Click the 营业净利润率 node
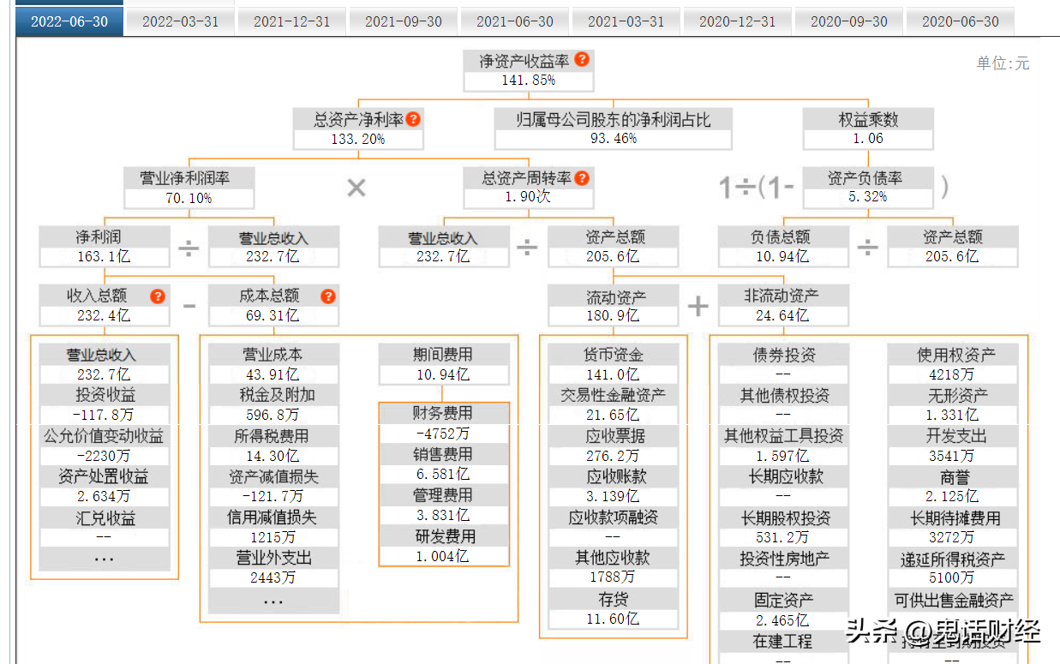This screenshot has height=664, width=1060. click(x=189, y=188)
